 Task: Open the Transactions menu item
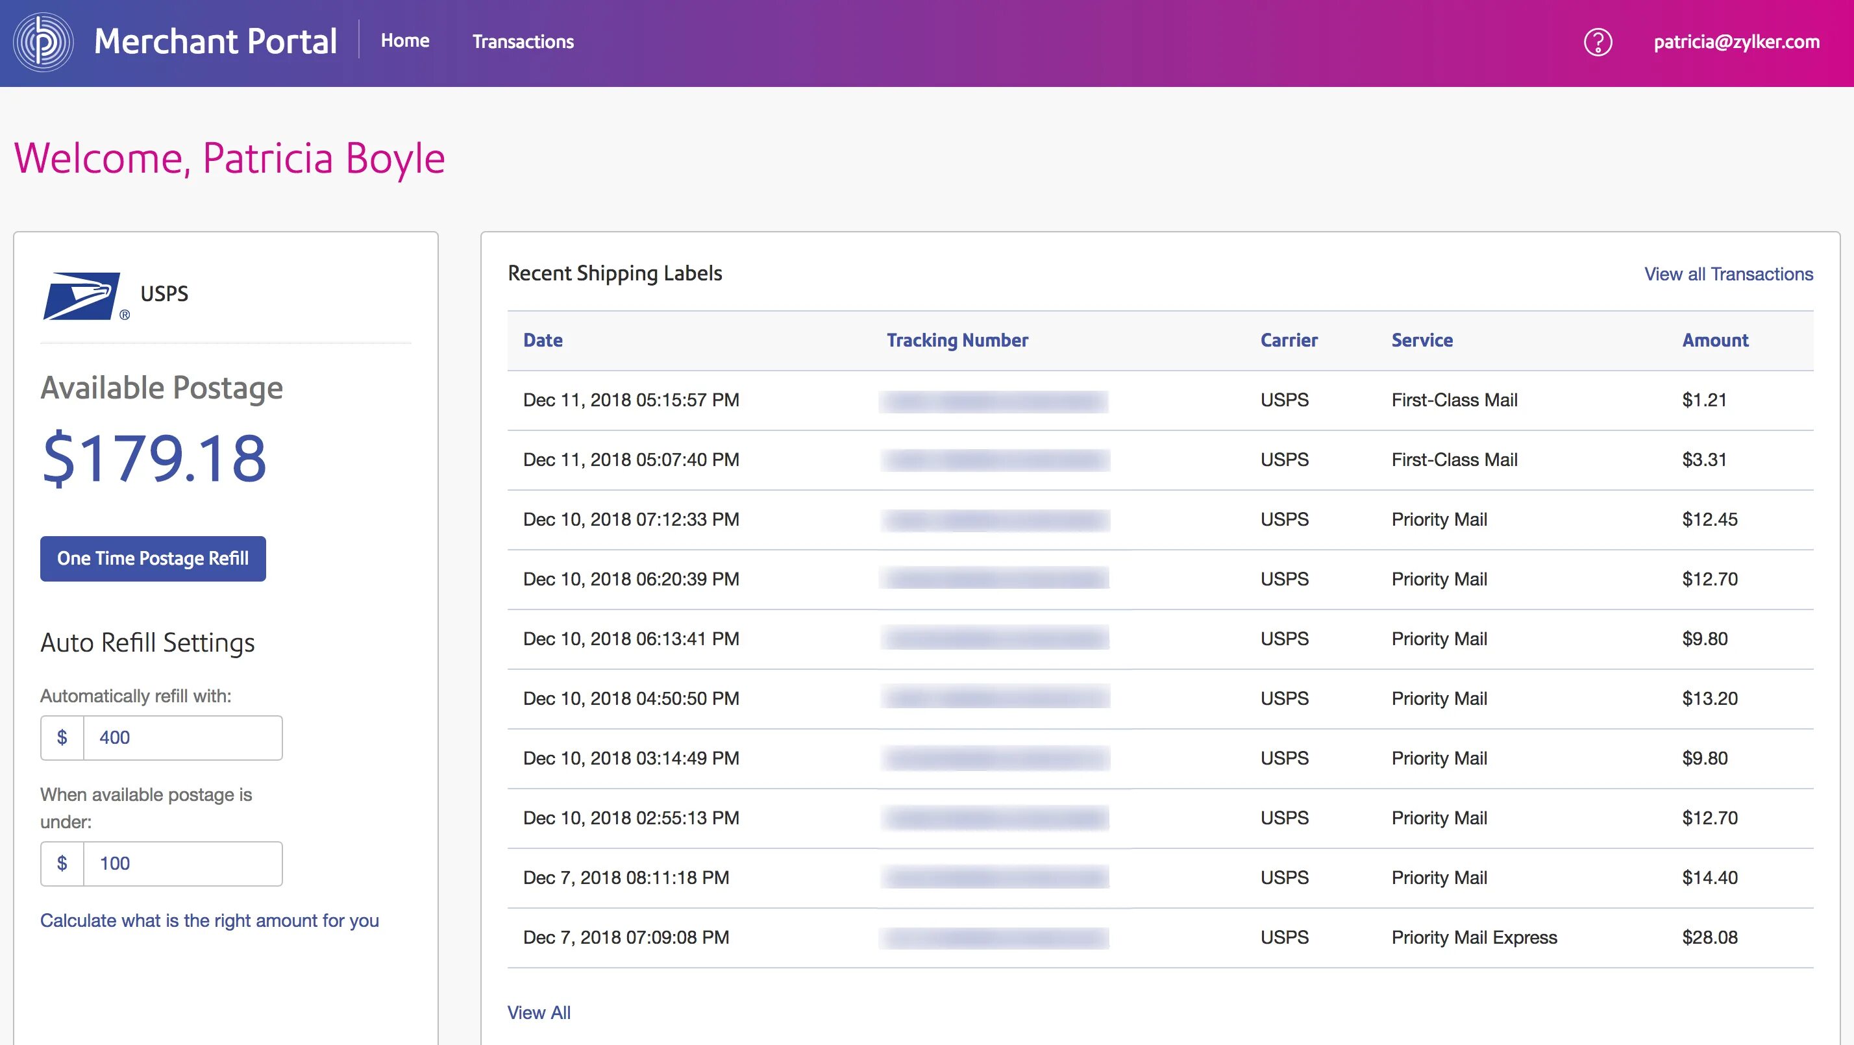tap(523, 42)
